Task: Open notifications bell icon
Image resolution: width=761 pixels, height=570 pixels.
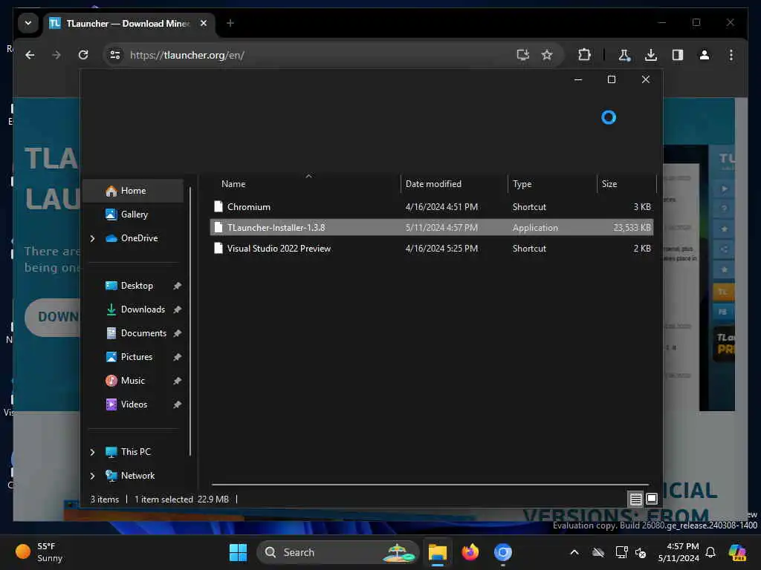Action: click(x=710, y=552)
